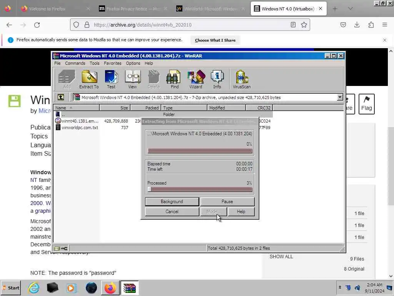Screen dimensions: 394x296
Task: Click SHOW ALL files link
Action: click(281, 256)
